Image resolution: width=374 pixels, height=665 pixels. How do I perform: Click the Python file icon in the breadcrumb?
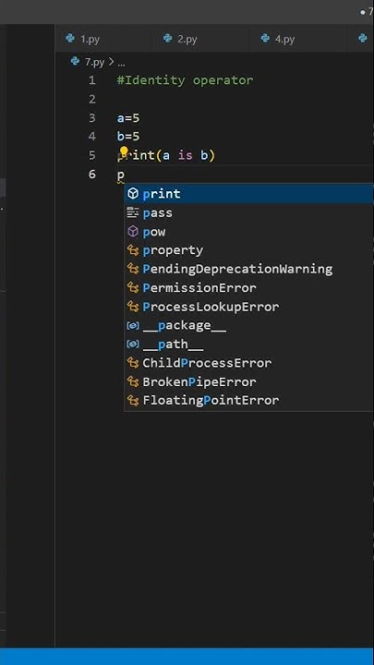(75, 62)
